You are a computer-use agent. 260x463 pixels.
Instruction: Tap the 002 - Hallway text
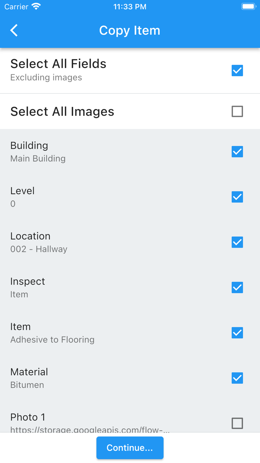tap(39, 249)
